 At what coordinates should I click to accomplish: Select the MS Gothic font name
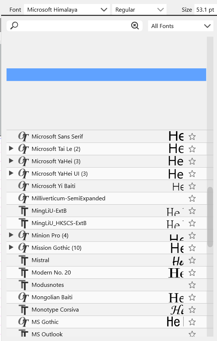coord(45,322)
